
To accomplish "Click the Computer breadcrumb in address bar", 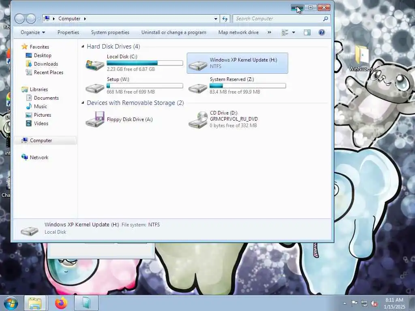I will (x=69, y=19).
